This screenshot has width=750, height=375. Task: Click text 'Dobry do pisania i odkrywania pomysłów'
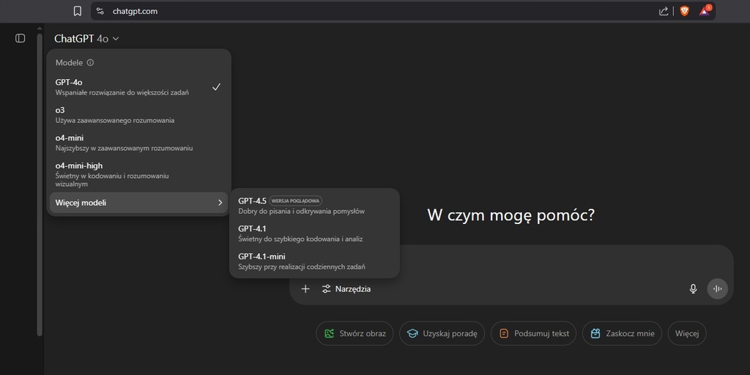pyautogui.click(x=301, y=211)
